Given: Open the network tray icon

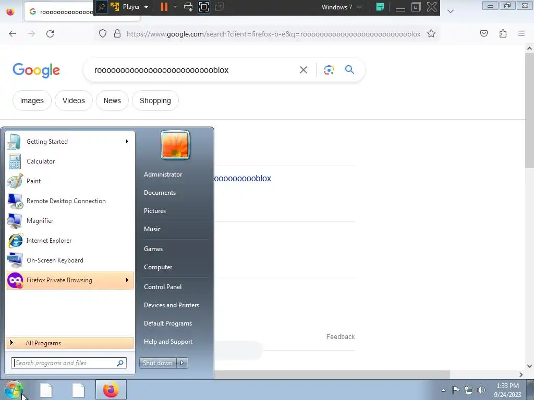Looking at the screenshot, I should [469, 390].
